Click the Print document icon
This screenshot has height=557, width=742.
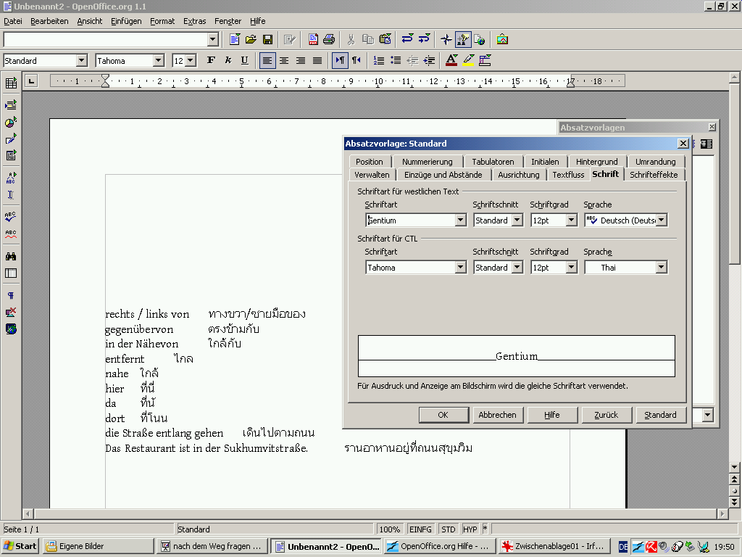click(329, 39)
